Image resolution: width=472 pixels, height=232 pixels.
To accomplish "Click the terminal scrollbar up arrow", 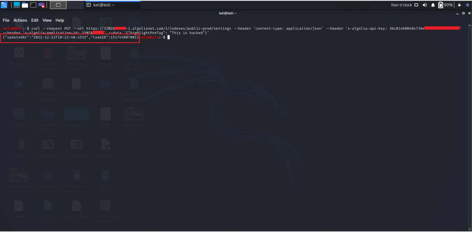I will coord(470,25).
